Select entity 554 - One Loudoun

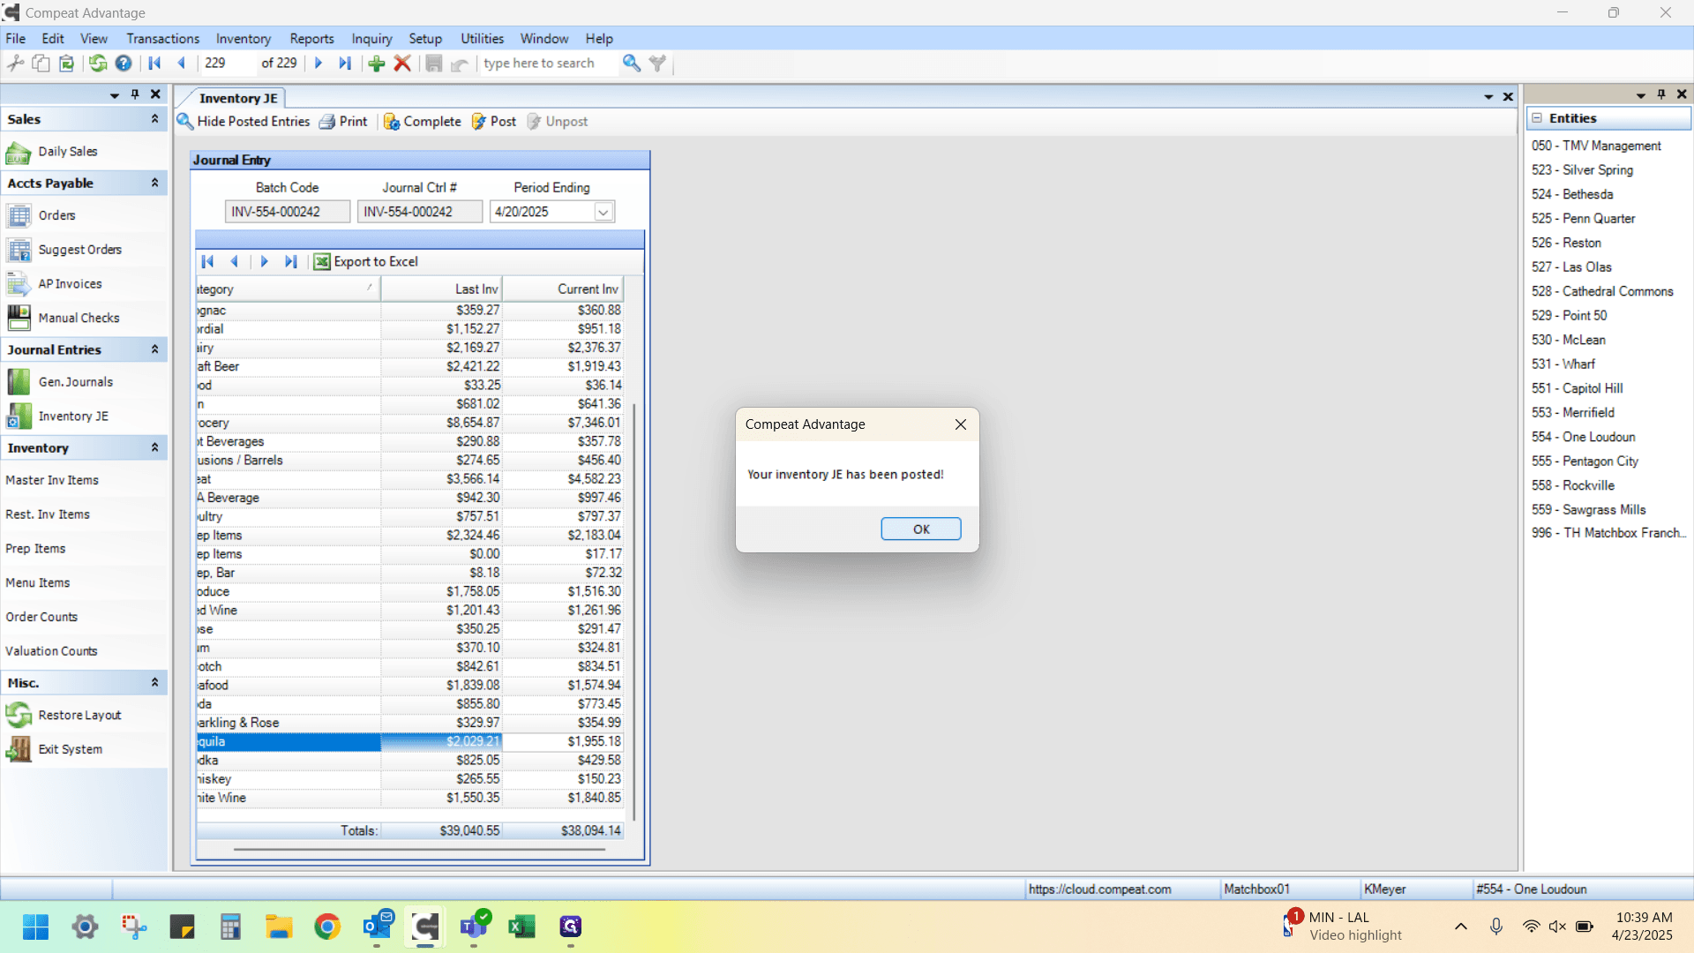1584,437
